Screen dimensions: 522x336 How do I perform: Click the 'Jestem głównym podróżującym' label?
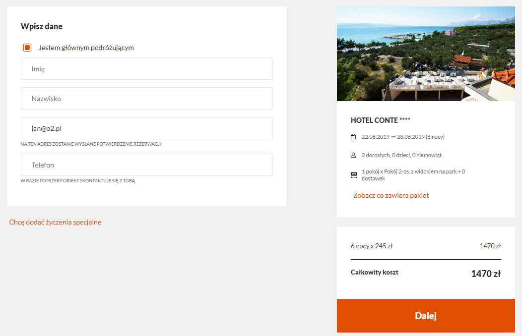click(x=86, y=48)
